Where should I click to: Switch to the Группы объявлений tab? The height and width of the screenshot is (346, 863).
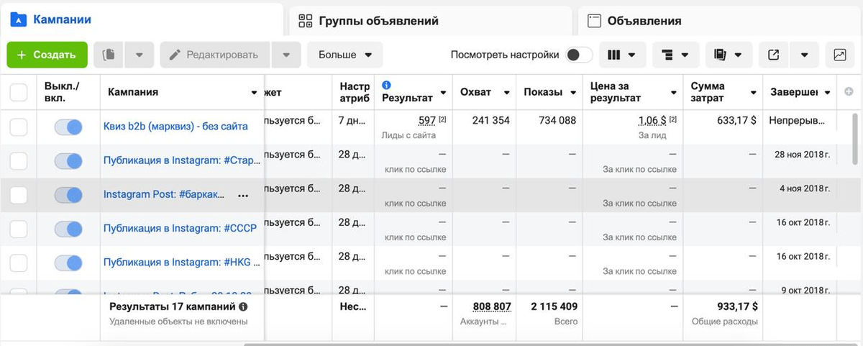pyautogui.click(x=429, y=20)
